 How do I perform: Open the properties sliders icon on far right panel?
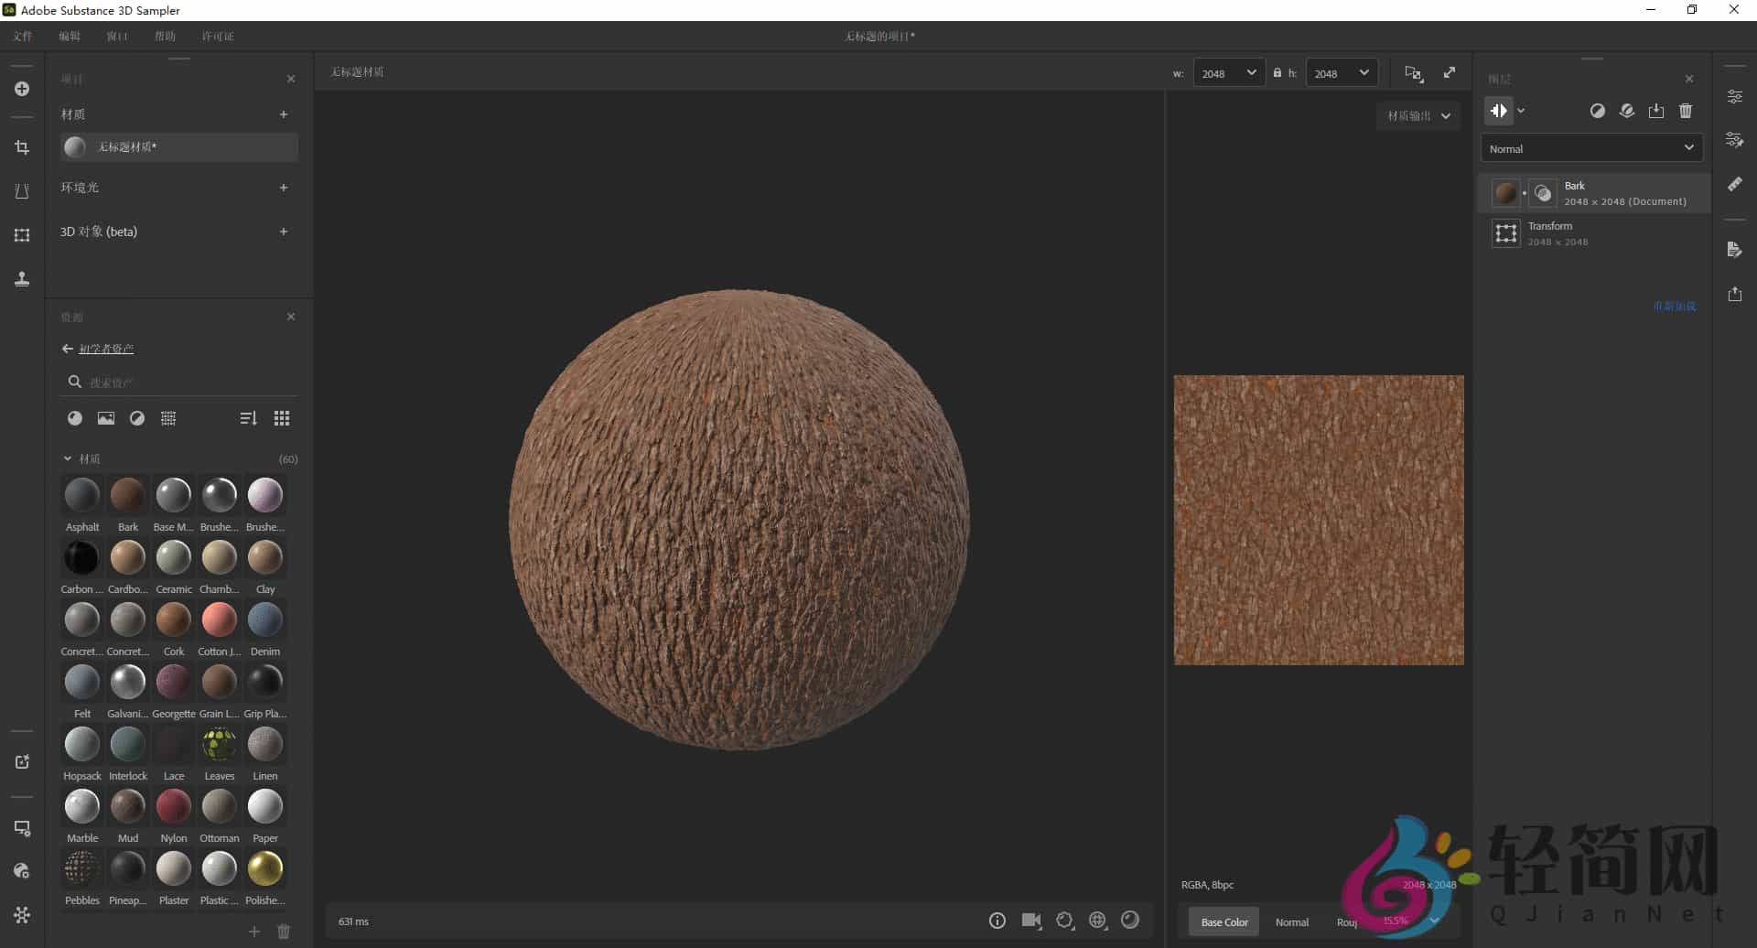[x=1736, y=96]
